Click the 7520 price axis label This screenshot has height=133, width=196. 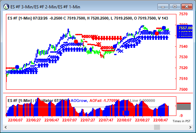tap(183, 68)
